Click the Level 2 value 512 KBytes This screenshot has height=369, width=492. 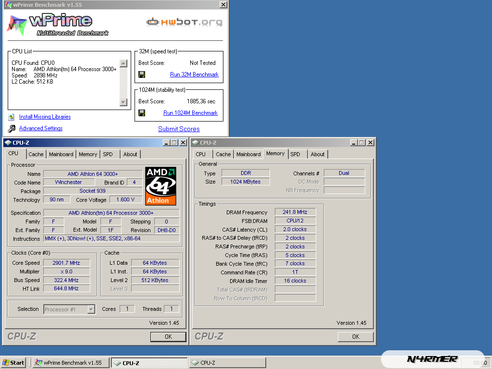pyautogui.click(x=155, y=280)
